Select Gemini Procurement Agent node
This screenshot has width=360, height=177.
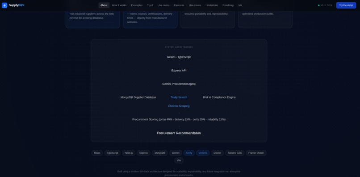tap(179, 84)
